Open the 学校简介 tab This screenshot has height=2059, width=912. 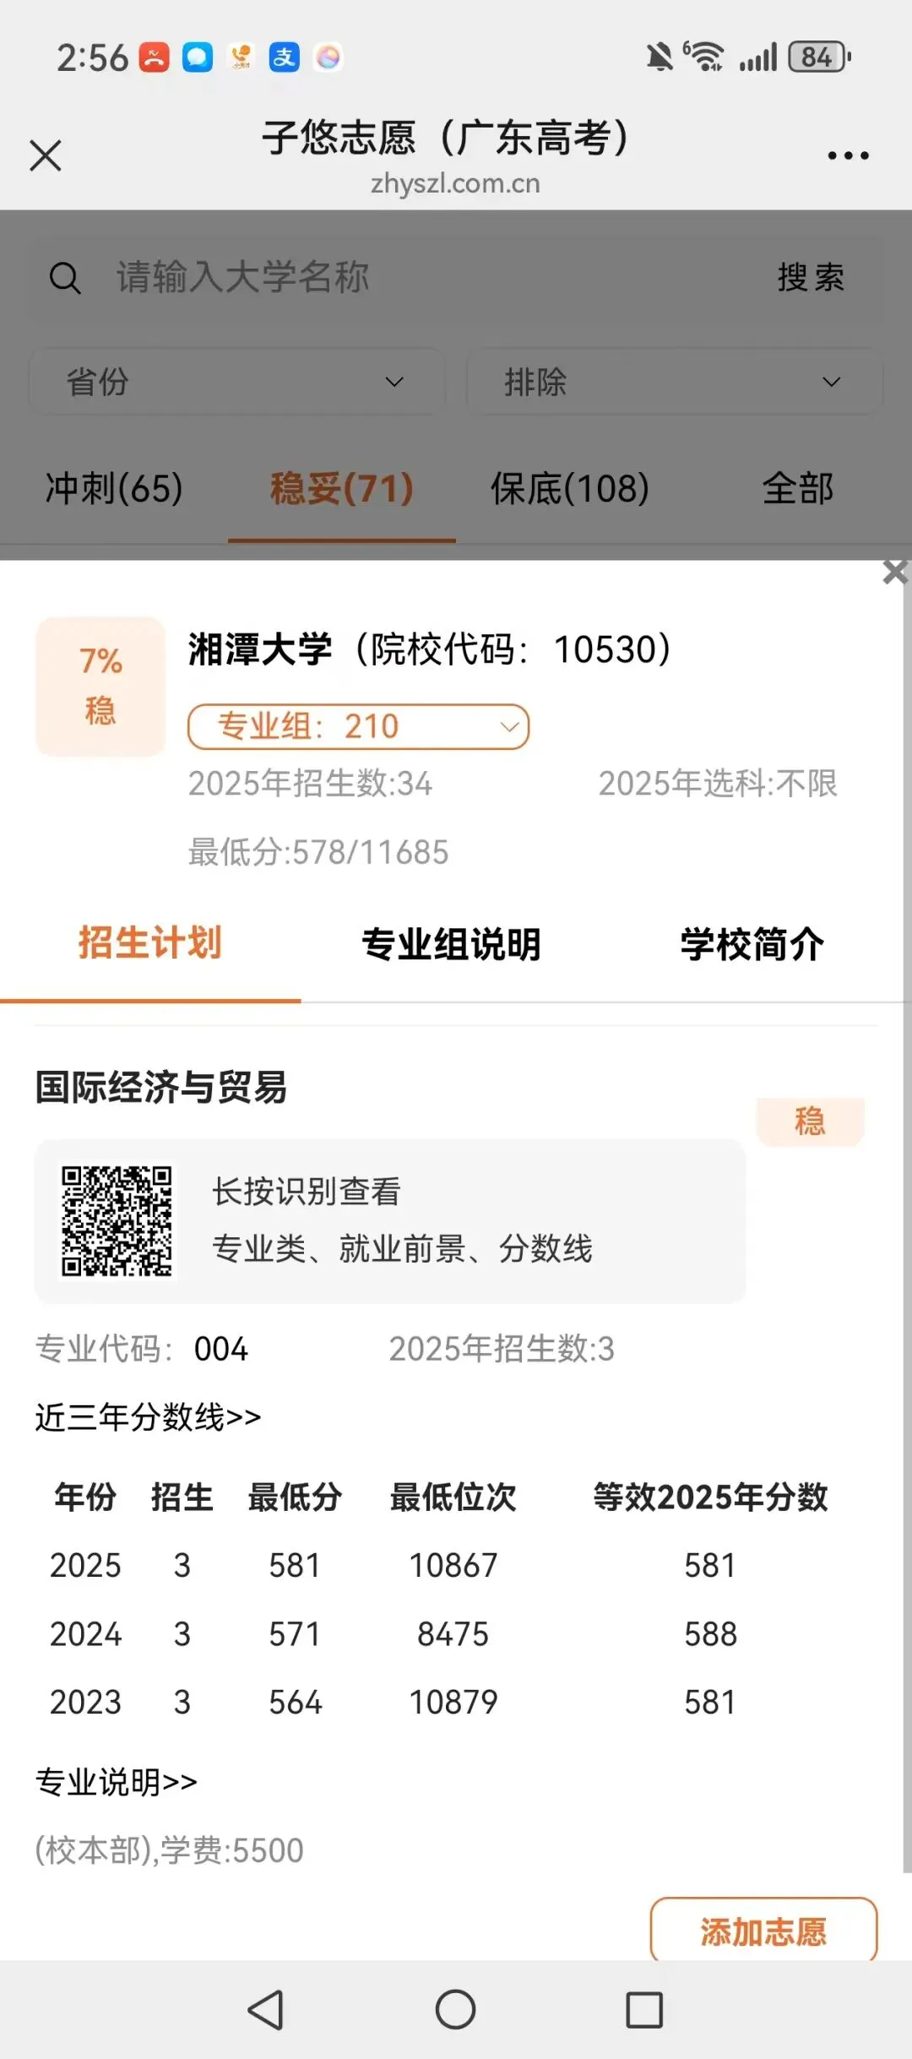(x=752, y=944)
